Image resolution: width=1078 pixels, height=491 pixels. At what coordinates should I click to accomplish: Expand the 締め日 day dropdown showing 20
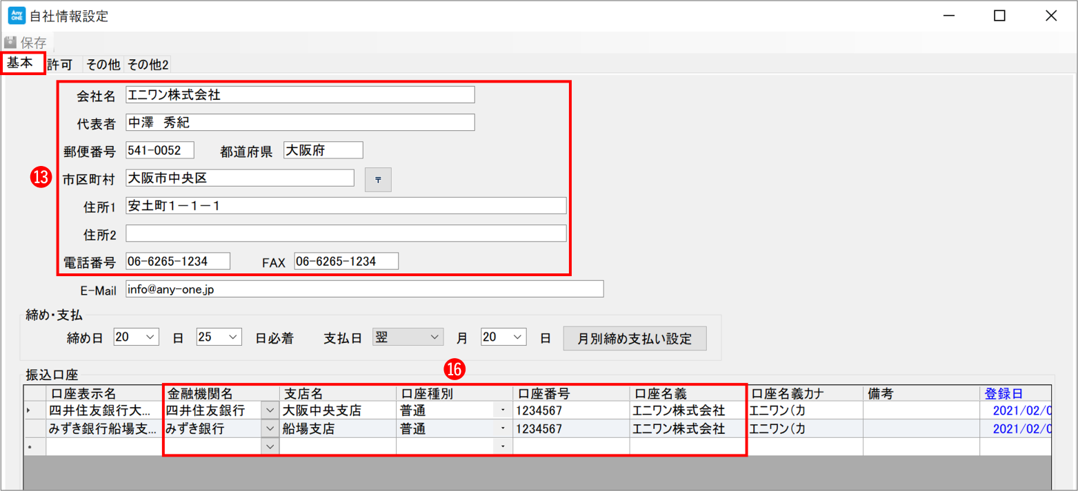click(151, 337)
